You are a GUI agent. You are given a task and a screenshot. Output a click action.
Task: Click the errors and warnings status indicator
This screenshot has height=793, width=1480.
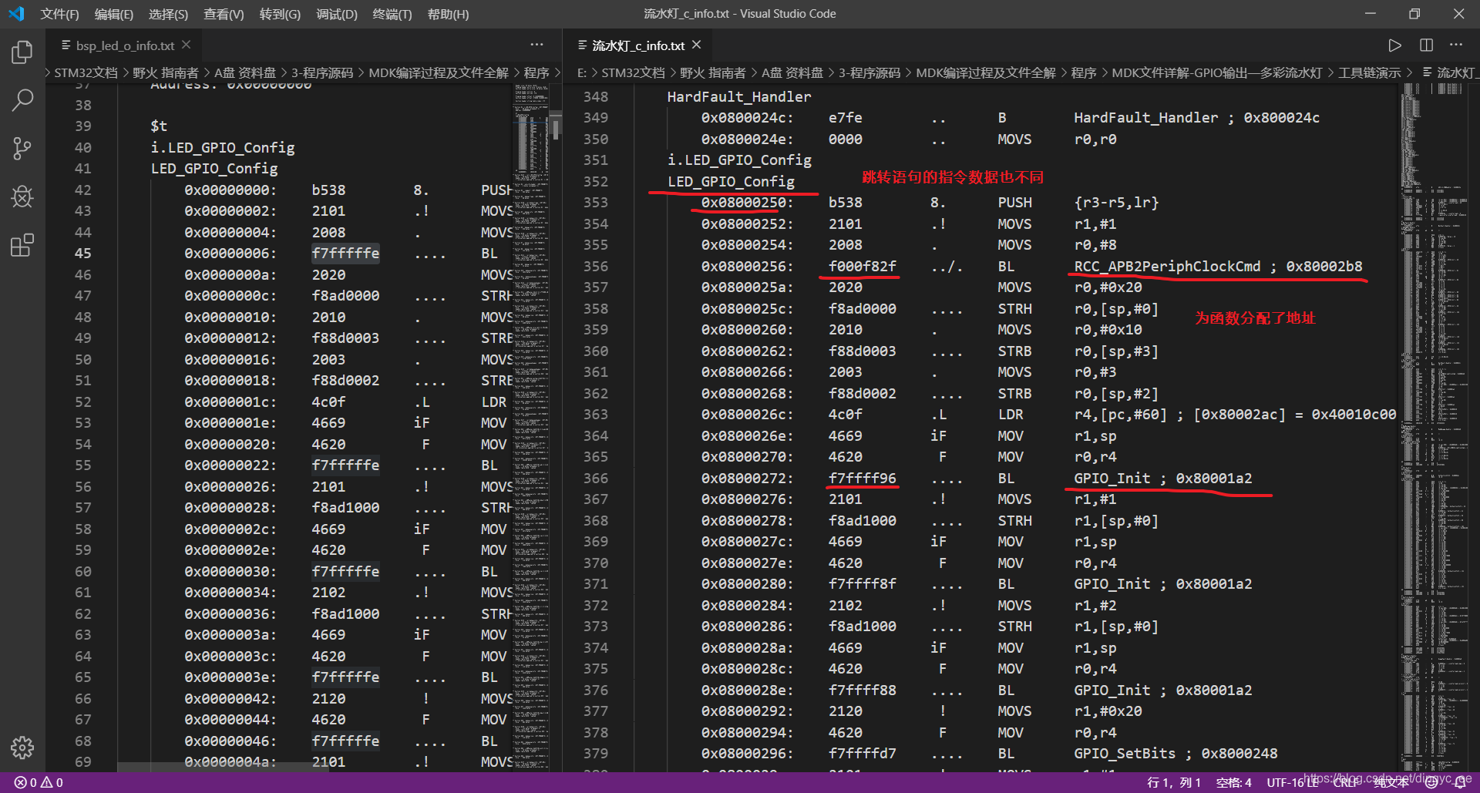pos(39,782)
